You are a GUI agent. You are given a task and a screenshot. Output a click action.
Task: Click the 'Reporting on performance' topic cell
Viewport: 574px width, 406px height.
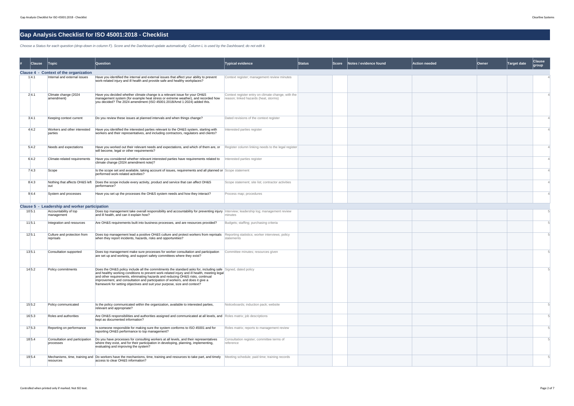pos(71,331)
